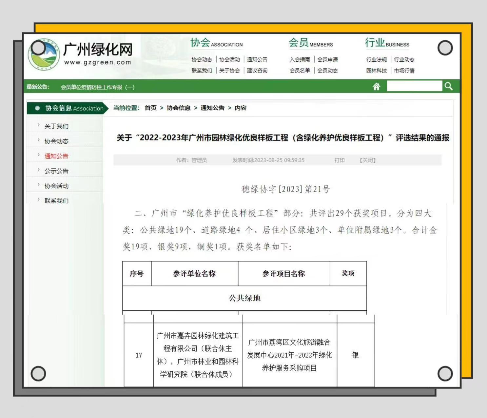Screen dimensions: 487x418
Task: Click the arrow bullet beside 公示公告
Action: click(x=39, y=170)
